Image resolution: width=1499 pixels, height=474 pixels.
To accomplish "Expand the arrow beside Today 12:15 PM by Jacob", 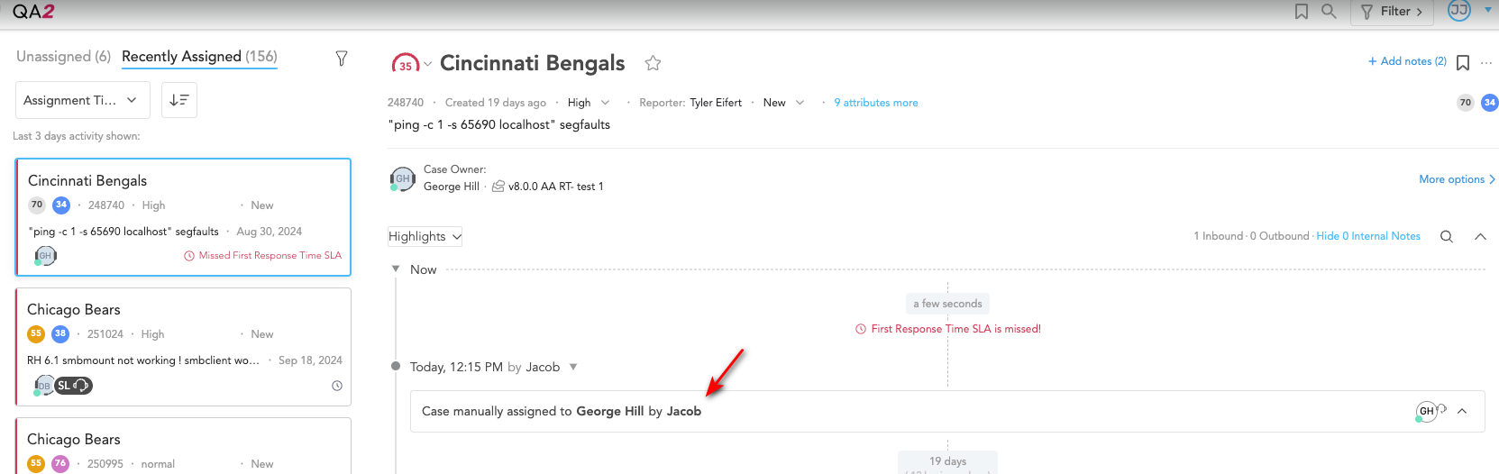I will coord(573,367).
